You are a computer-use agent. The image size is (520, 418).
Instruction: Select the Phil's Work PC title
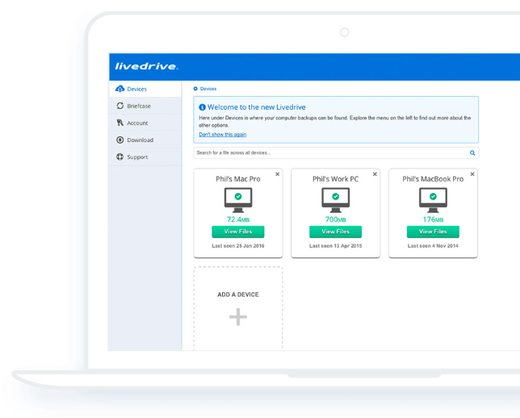click(x=336, y=179)
